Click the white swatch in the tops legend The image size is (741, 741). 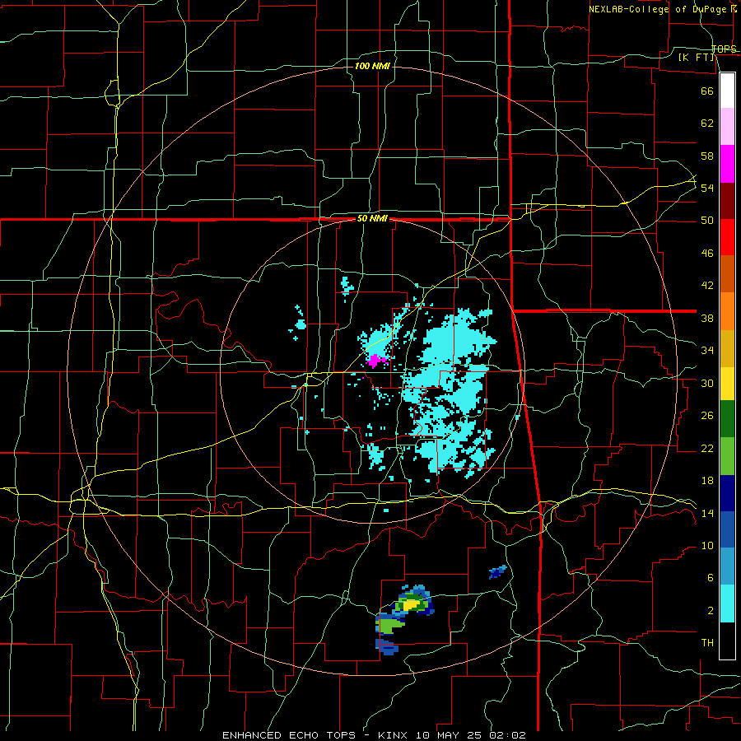(727, 91)
